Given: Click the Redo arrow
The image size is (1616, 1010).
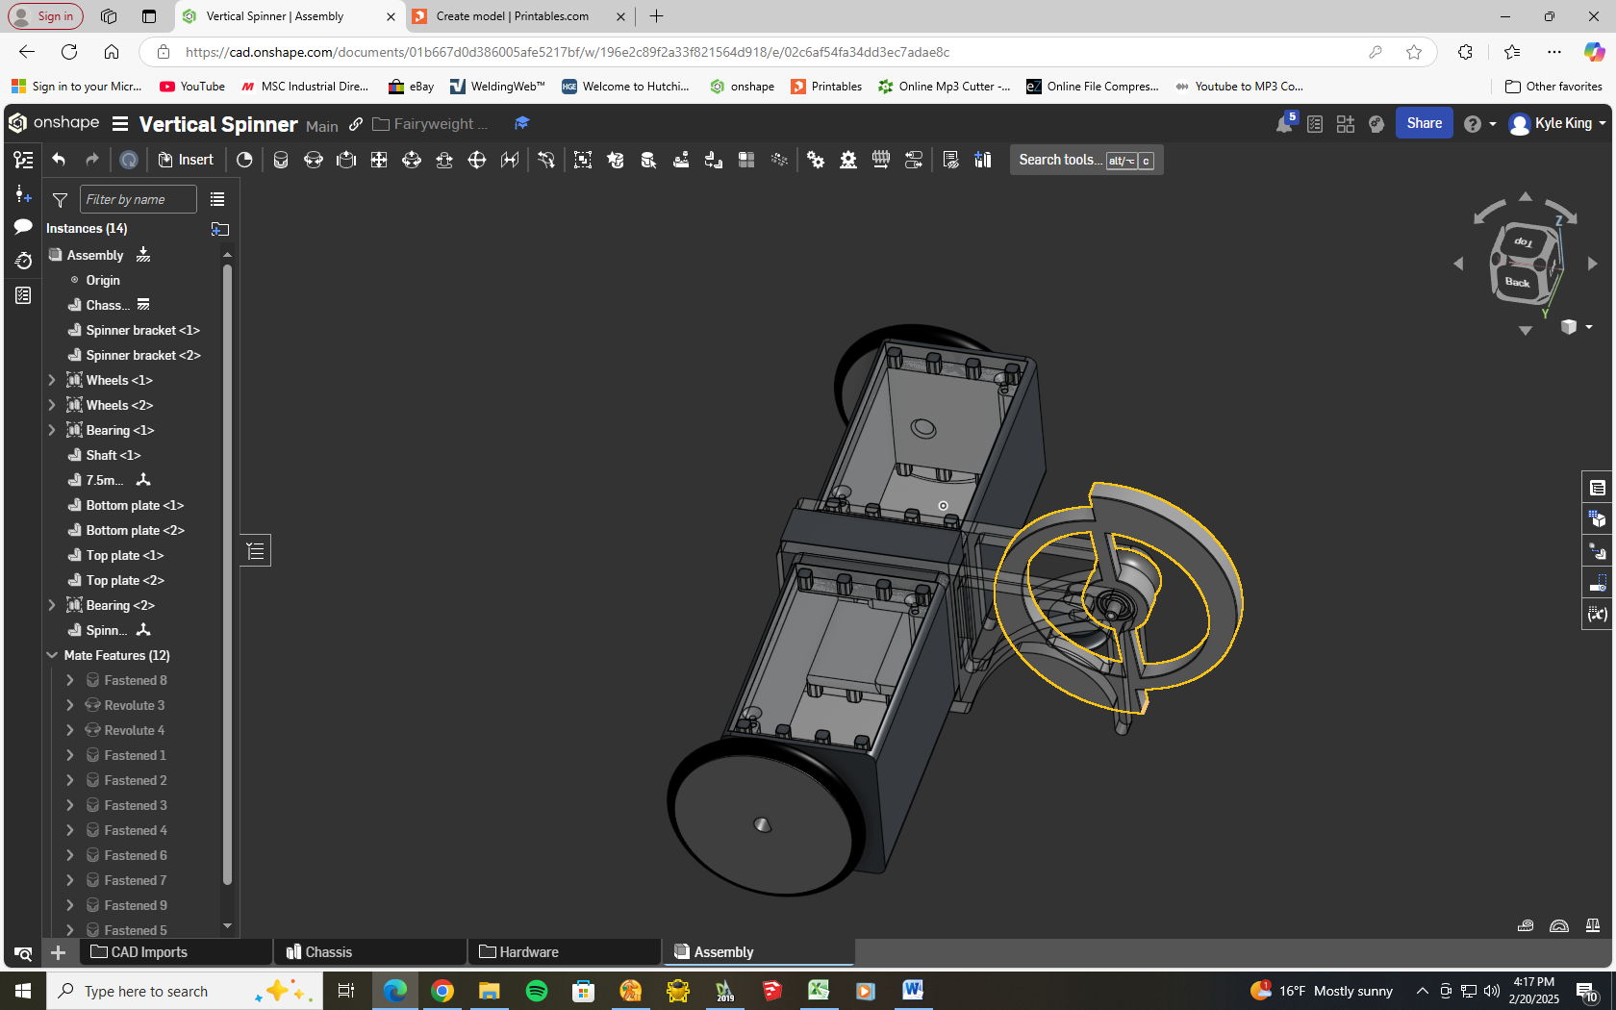Looking at the screenshot, I should coord(91,160).
